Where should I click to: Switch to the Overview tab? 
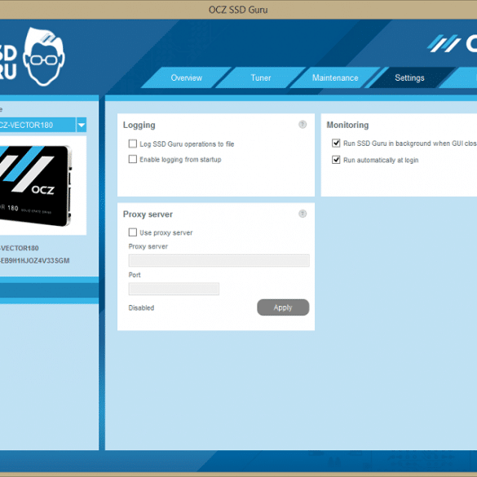pos(187,78)
